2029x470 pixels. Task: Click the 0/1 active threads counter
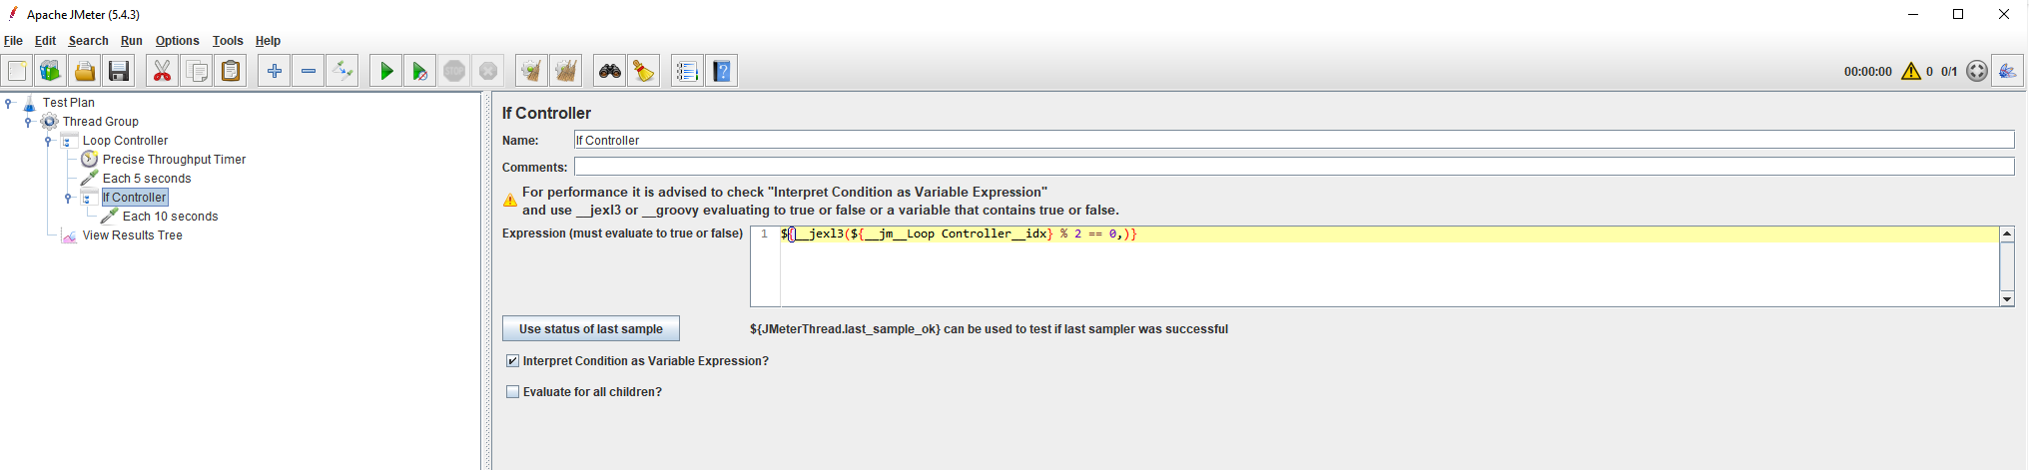pos(1949,72)
